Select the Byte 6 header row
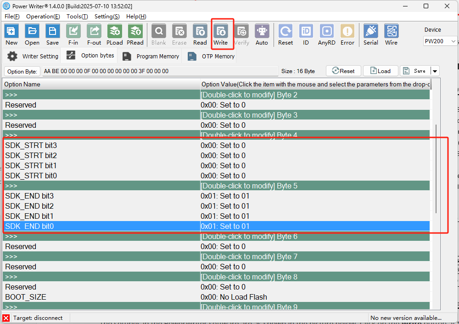 click(216, 236)
